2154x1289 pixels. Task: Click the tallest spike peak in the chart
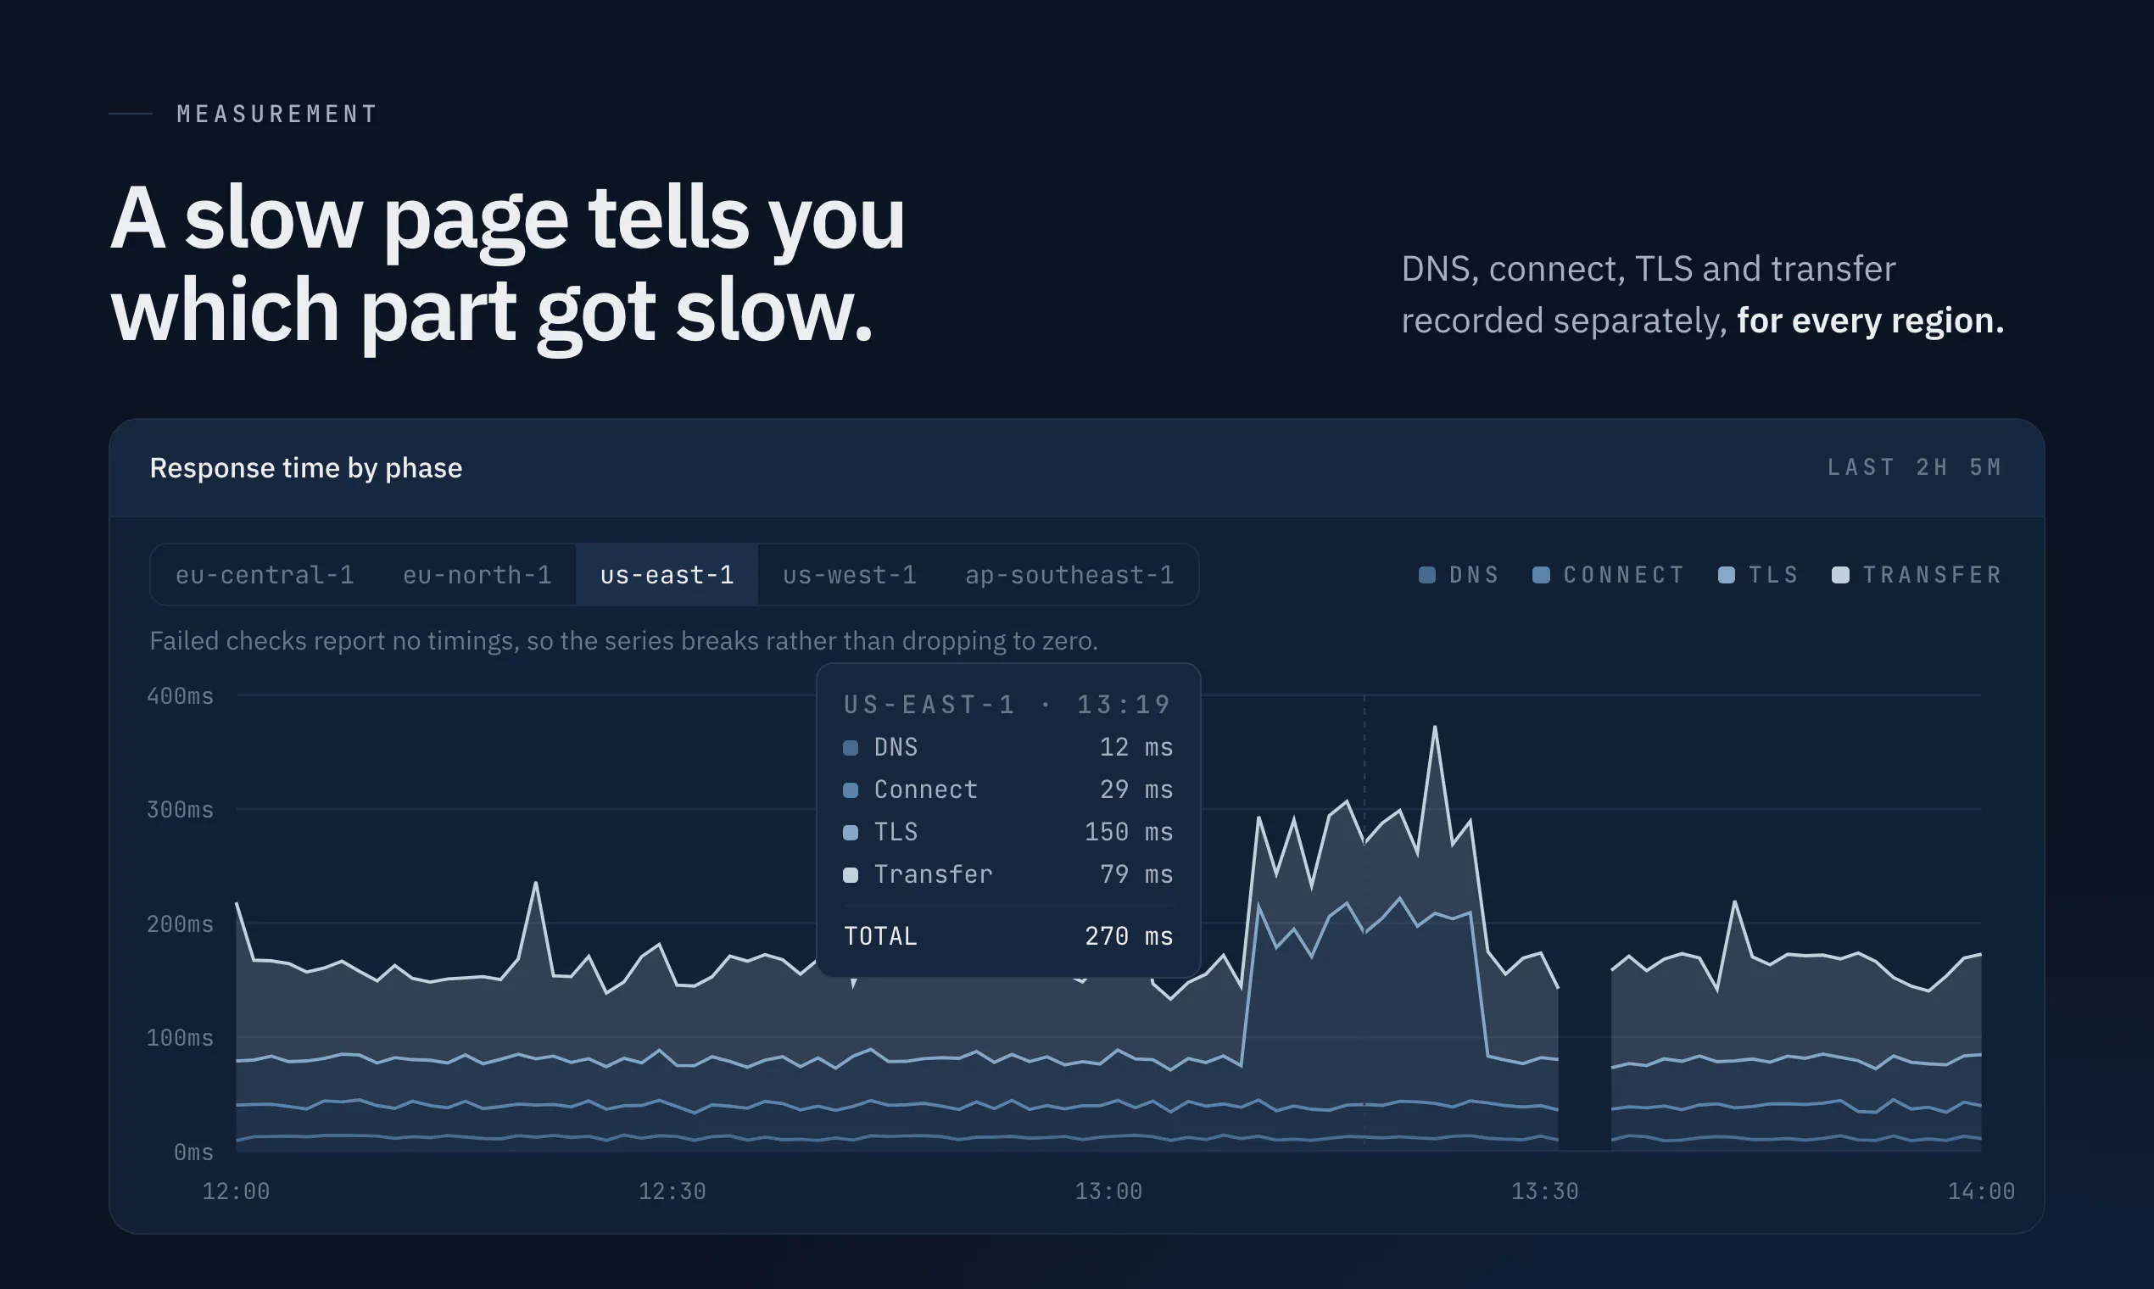(x=1435, y=728)
